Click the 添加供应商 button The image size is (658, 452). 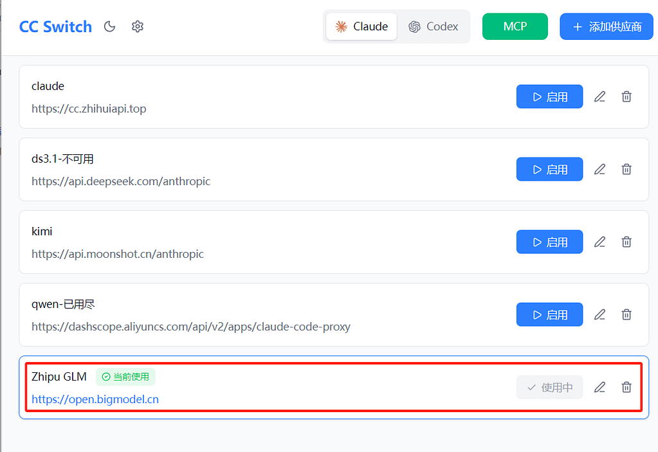[x=606, y=26]
